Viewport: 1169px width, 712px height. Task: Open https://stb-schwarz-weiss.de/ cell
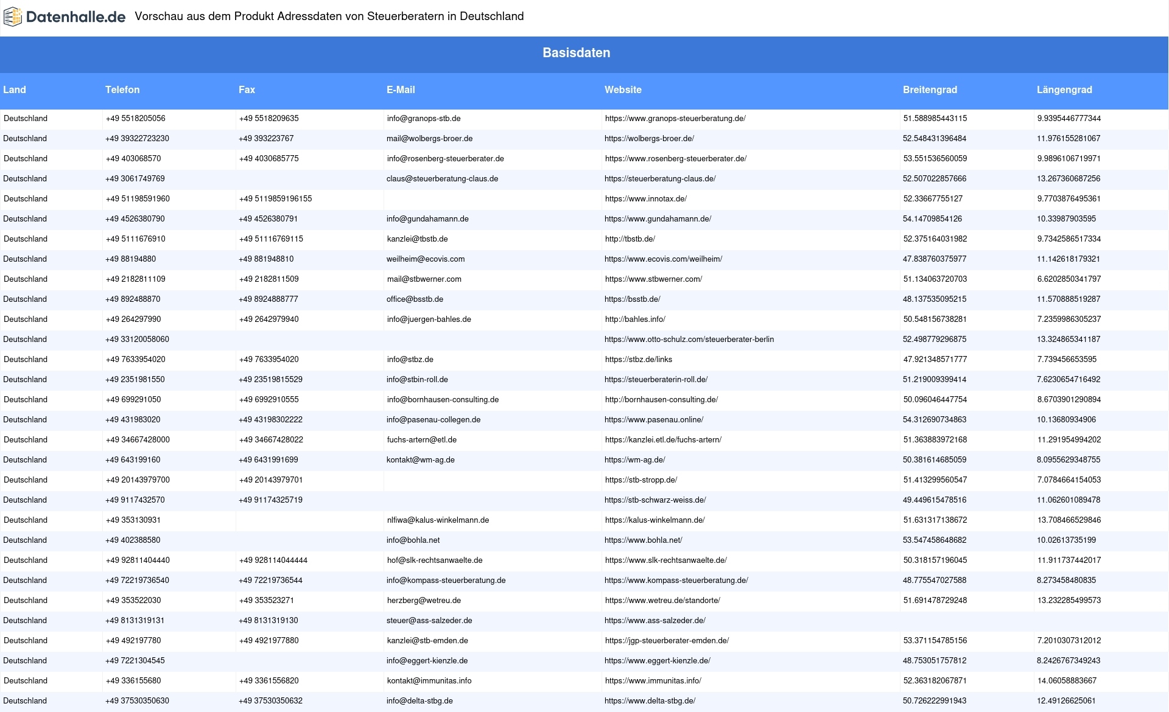pos(655,500)
